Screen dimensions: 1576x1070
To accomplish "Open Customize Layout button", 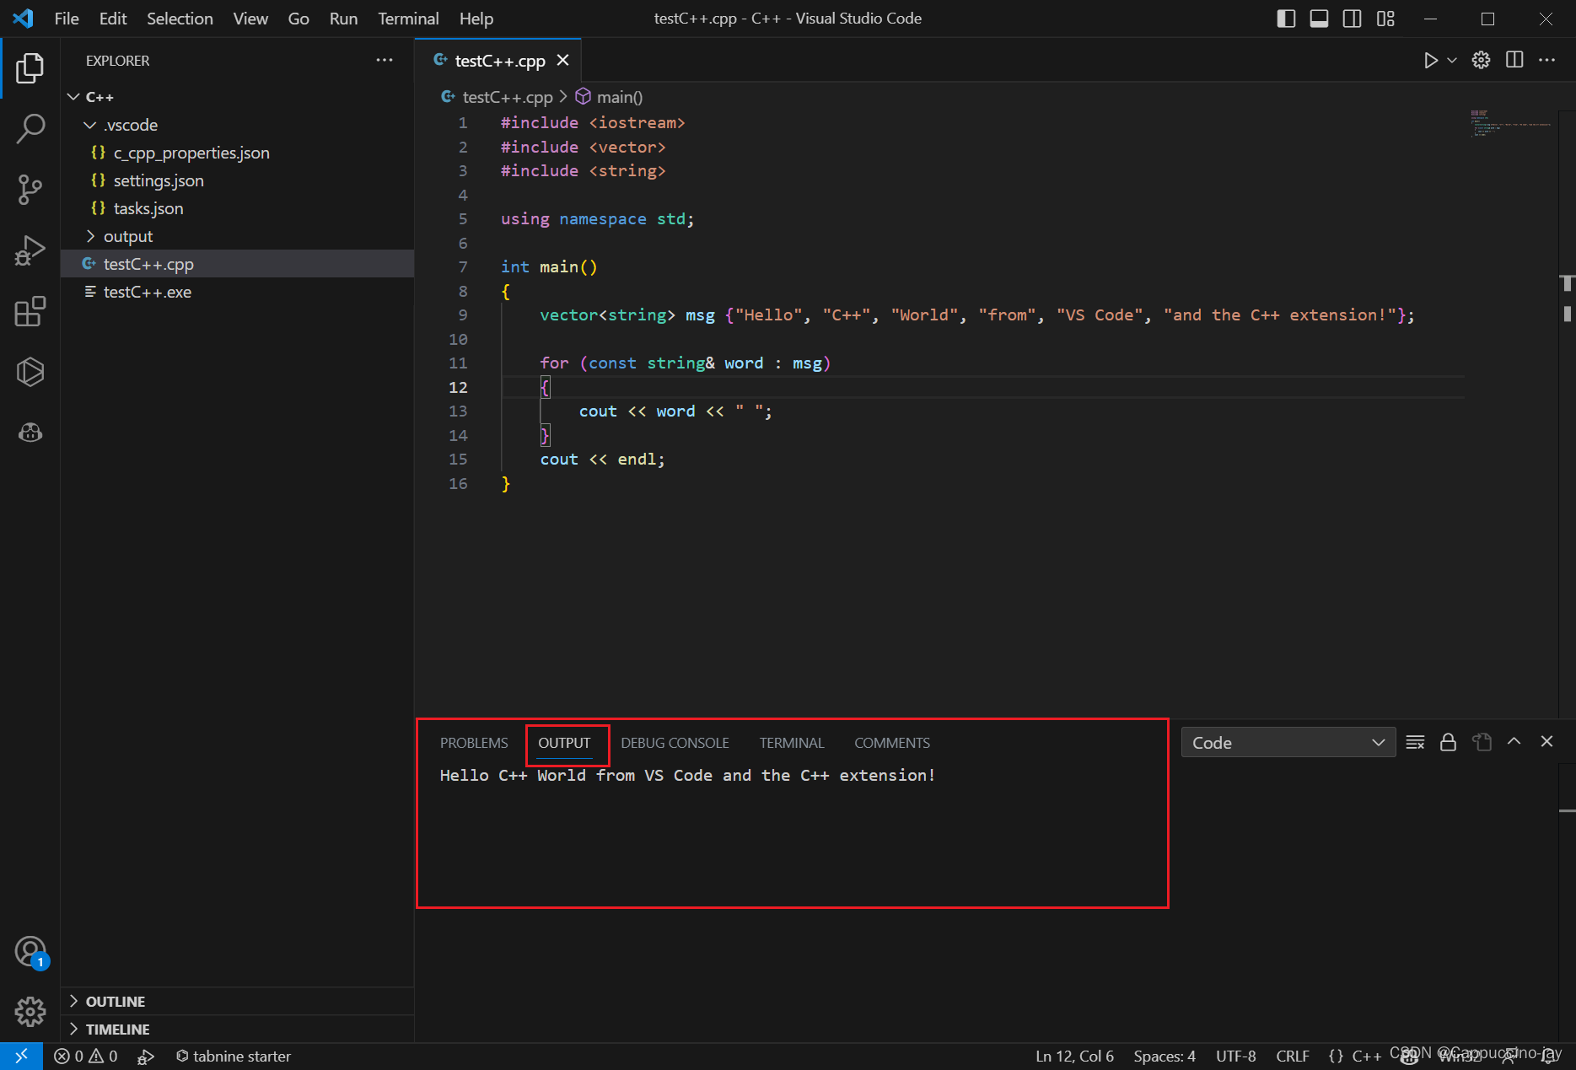I will click(1385, 19).
